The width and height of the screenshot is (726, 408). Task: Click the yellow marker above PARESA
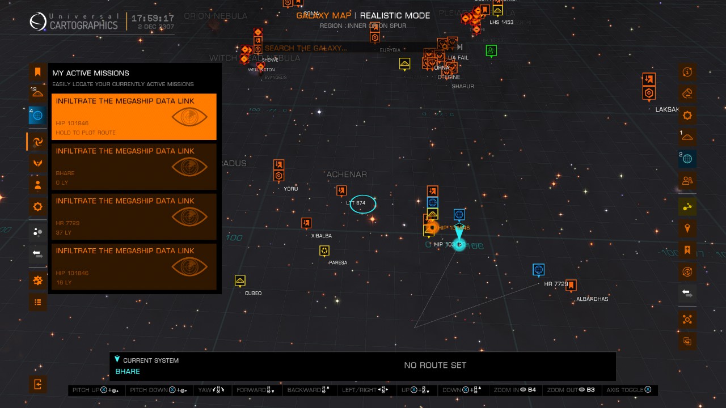click(x=324, y=250)
